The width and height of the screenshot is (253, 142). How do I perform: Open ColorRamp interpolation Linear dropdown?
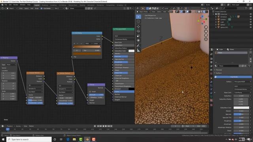(97, 43)
